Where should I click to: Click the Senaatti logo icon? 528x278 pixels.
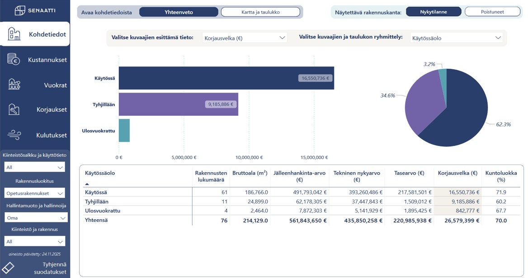20,10
